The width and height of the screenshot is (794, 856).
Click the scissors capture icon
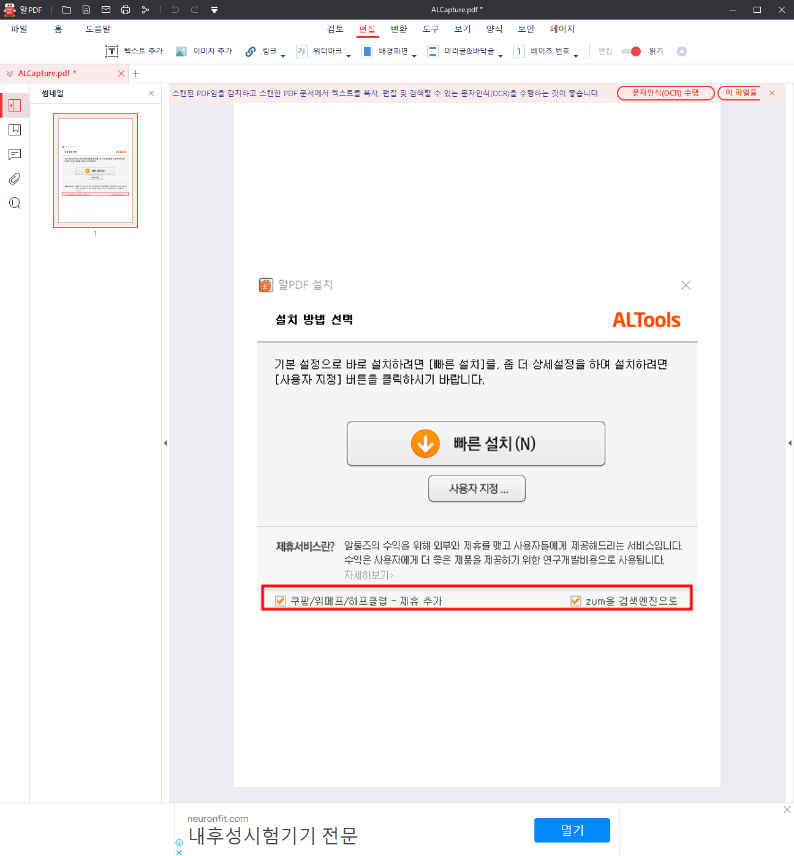tap(145, 10)
